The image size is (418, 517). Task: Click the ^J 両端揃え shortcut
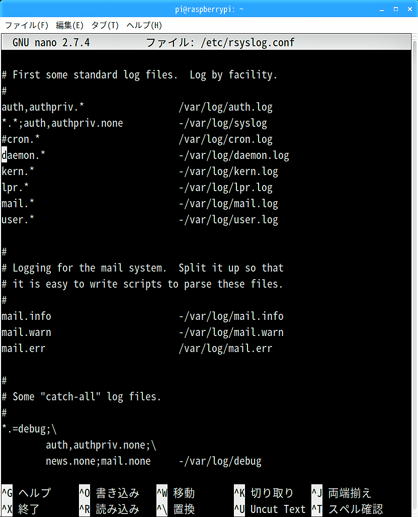(x=342, y=493)
